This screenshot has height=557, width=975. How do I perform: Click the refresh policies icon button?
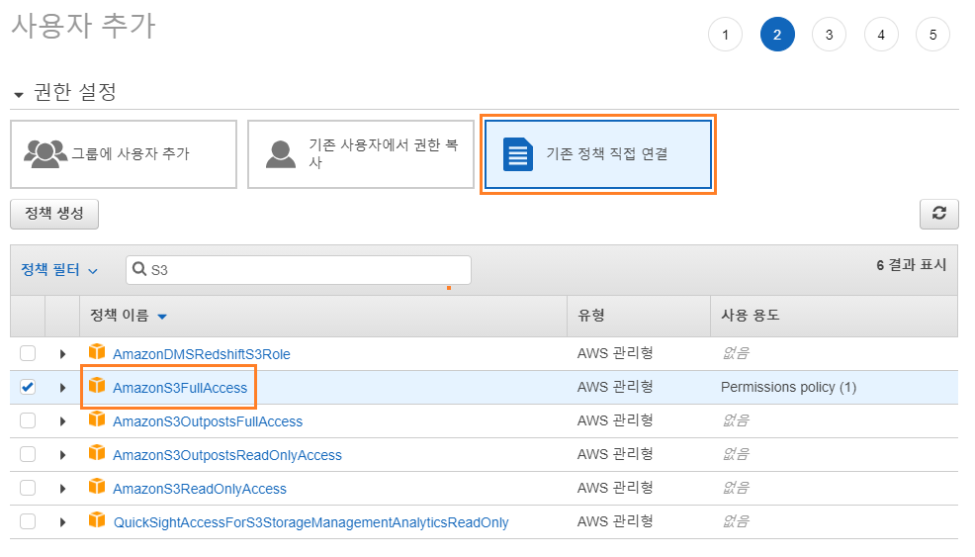coord(939,214)
